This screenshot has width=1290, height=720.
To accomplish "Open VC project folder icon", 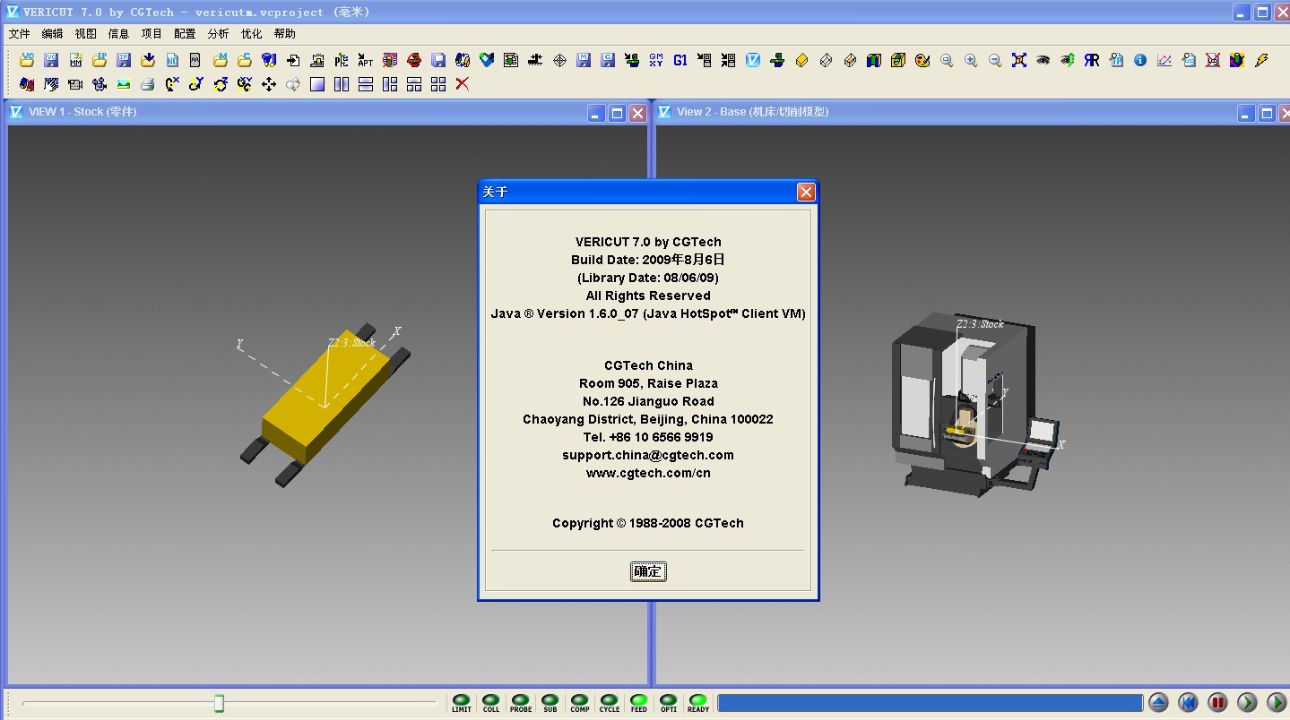I will click(x=27, y=60).
